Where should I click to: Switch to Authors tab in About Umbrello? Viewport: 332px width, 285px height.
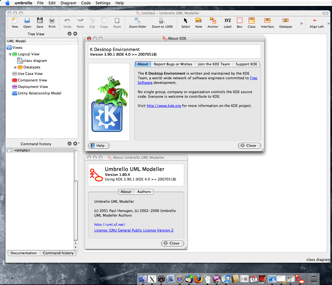pos(144,192)
